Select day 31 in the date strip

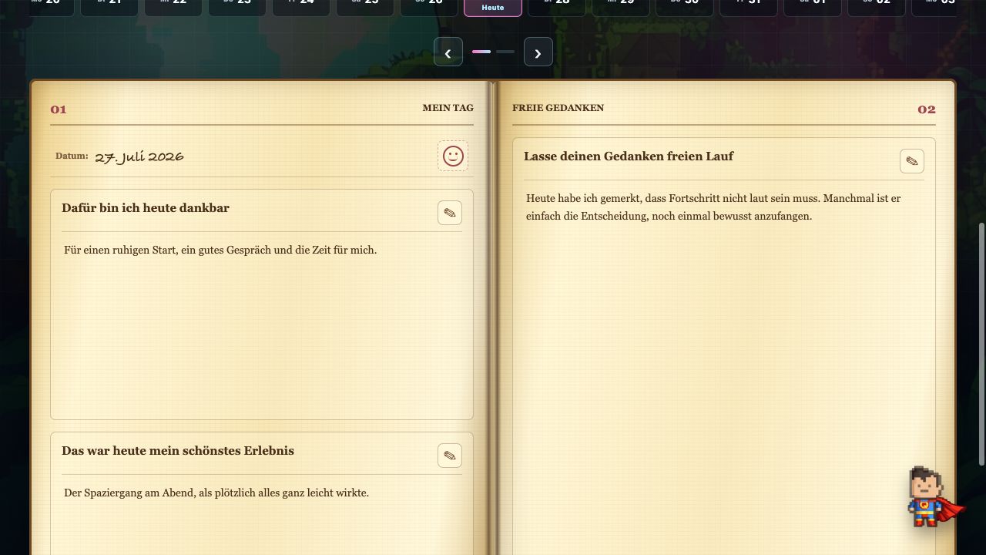coord(748,7)
